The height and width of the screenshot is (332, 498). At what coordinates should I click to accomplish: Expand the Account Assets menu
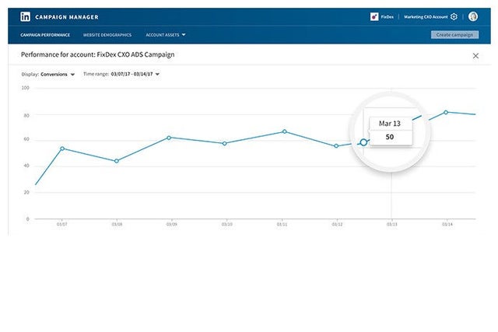pyautogui.click(x=165, y=35)
